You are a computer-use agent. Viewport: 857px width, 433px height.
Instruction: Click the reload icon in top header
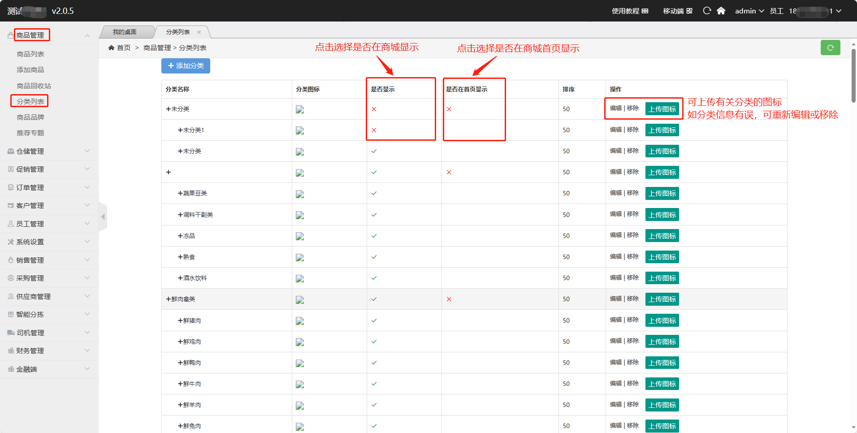707,11
